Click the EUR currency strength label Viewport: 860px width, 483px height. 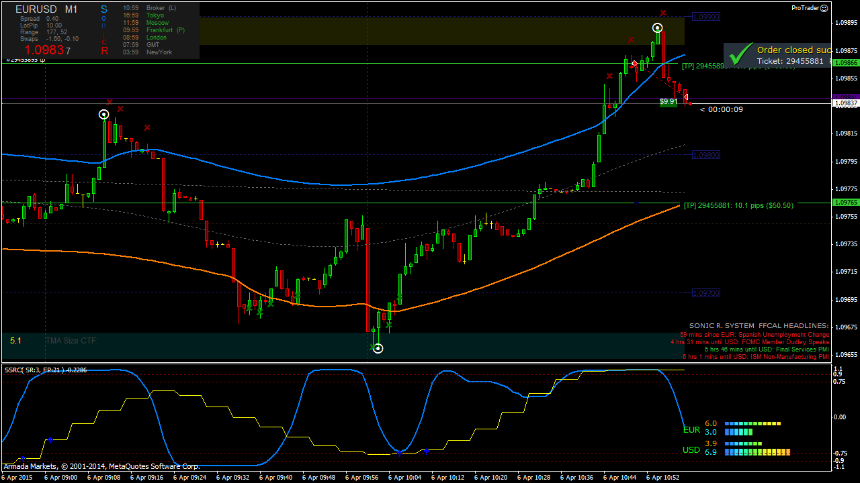tap(691, 430)
